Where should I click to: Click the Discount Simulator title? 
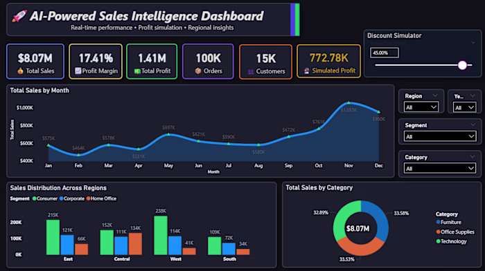(x=394, y=35)
